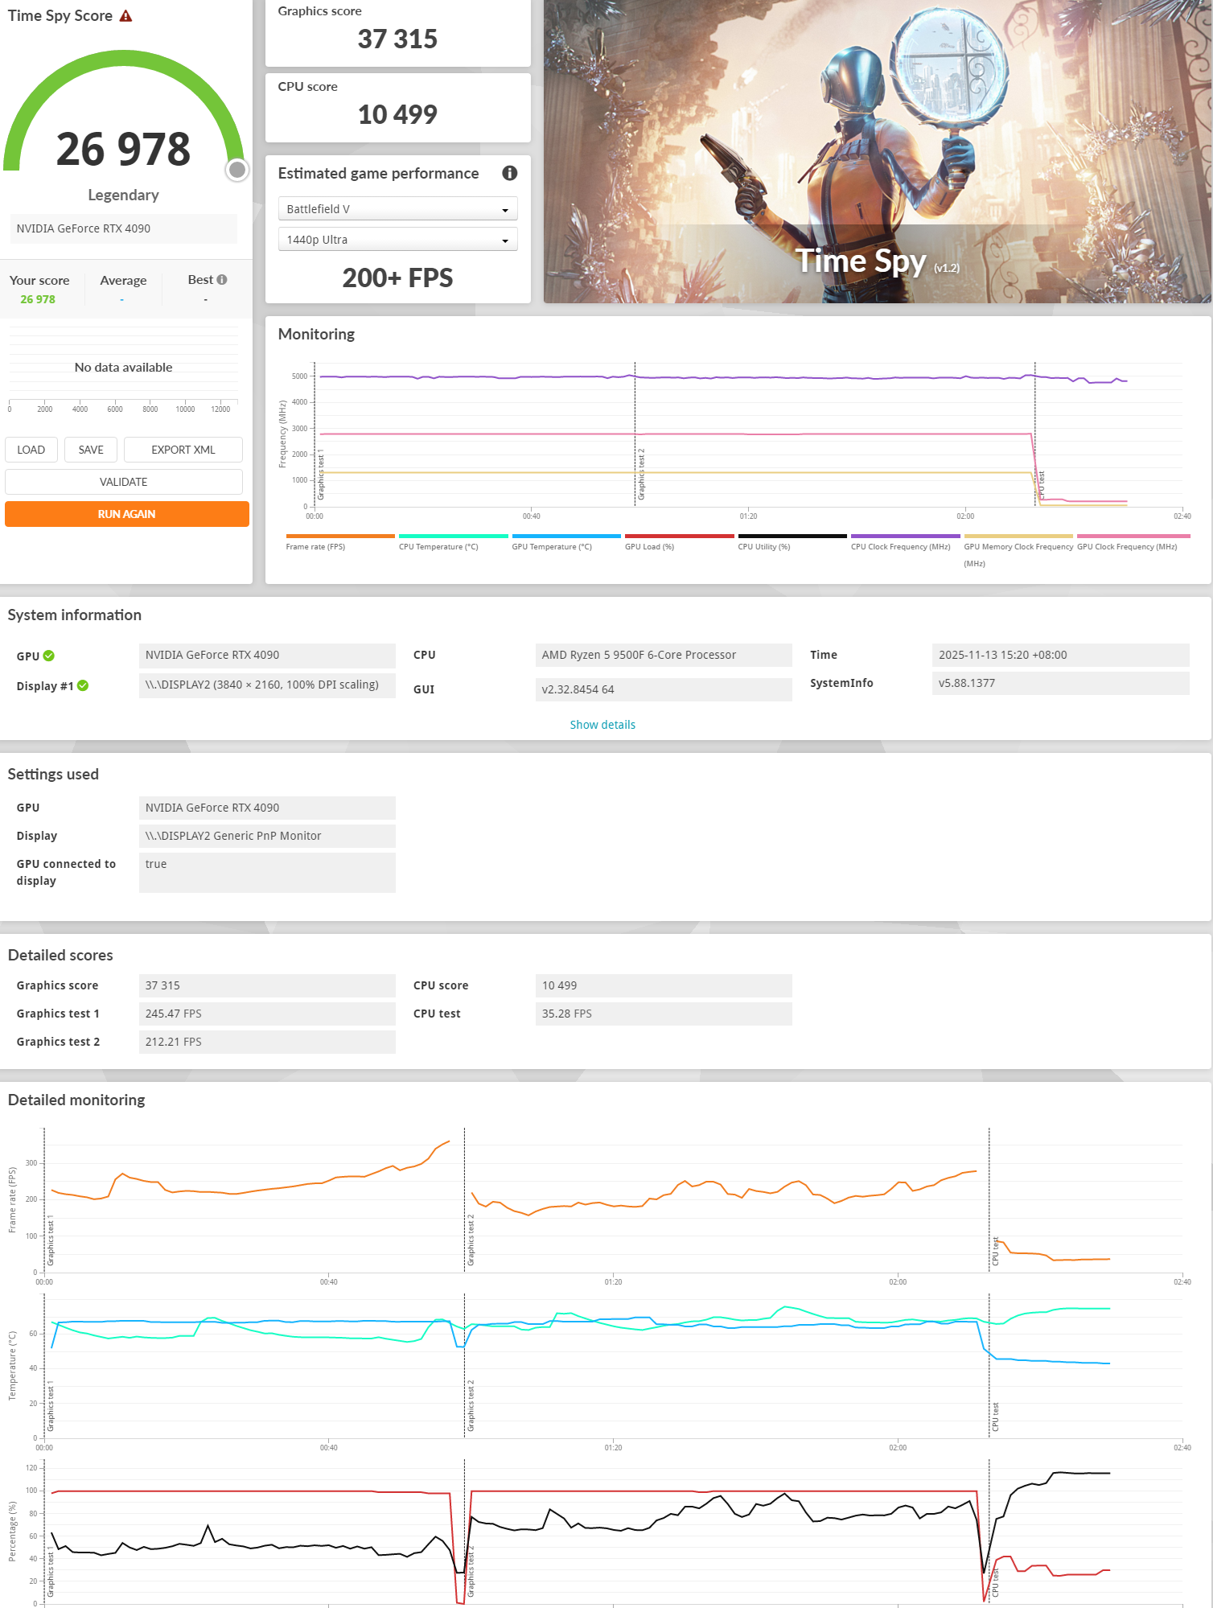Toggle the GPU Load (%) legend series
The height and width of the screenshot is (1608, 1213).
679,537
